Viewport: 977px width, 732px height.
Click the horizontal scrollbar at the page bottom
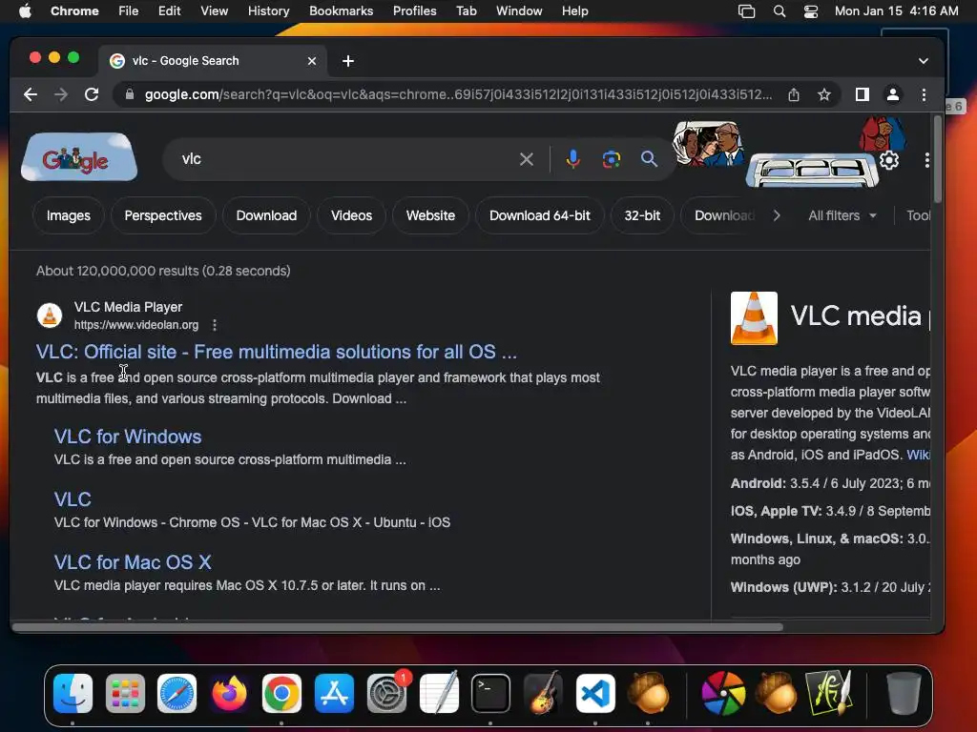[398, 627]
